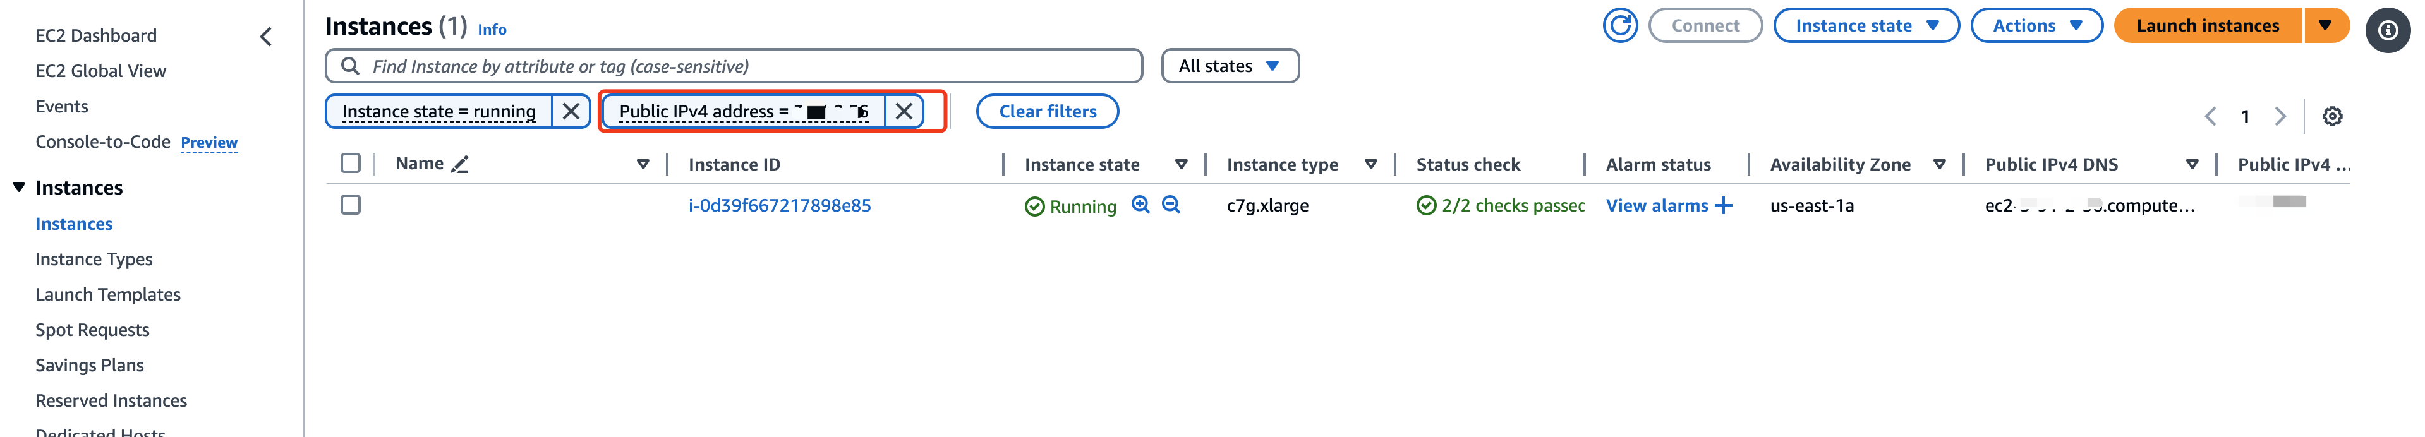Open Instance Types in the sidebar

(x=94, y=259)
